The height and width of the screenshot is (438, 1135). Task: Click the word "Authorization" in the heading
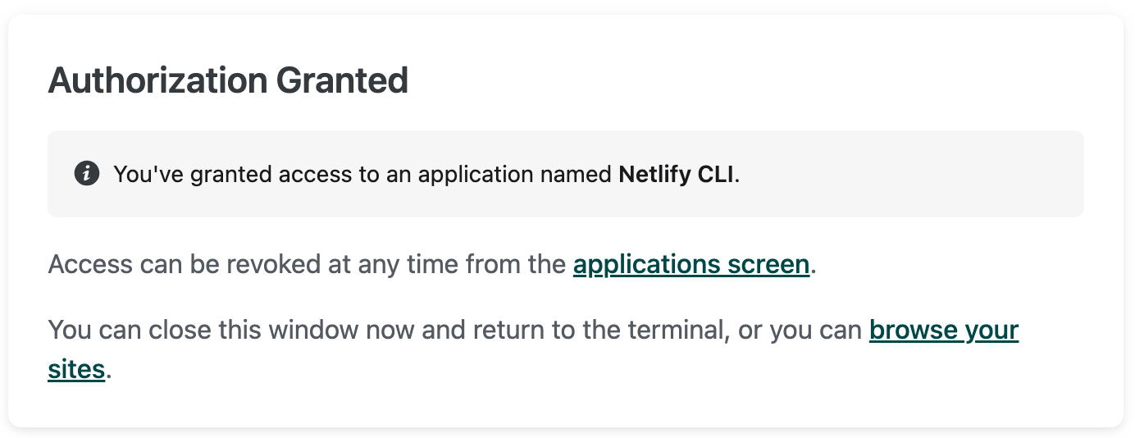(x=157, y=81)
